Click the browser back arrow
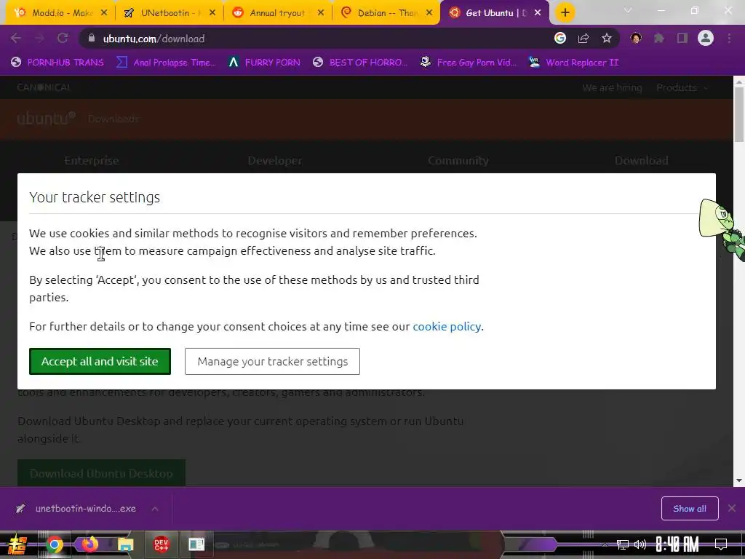Image resolution: width=745 pixels, height=559 pixels. (16, 39)
